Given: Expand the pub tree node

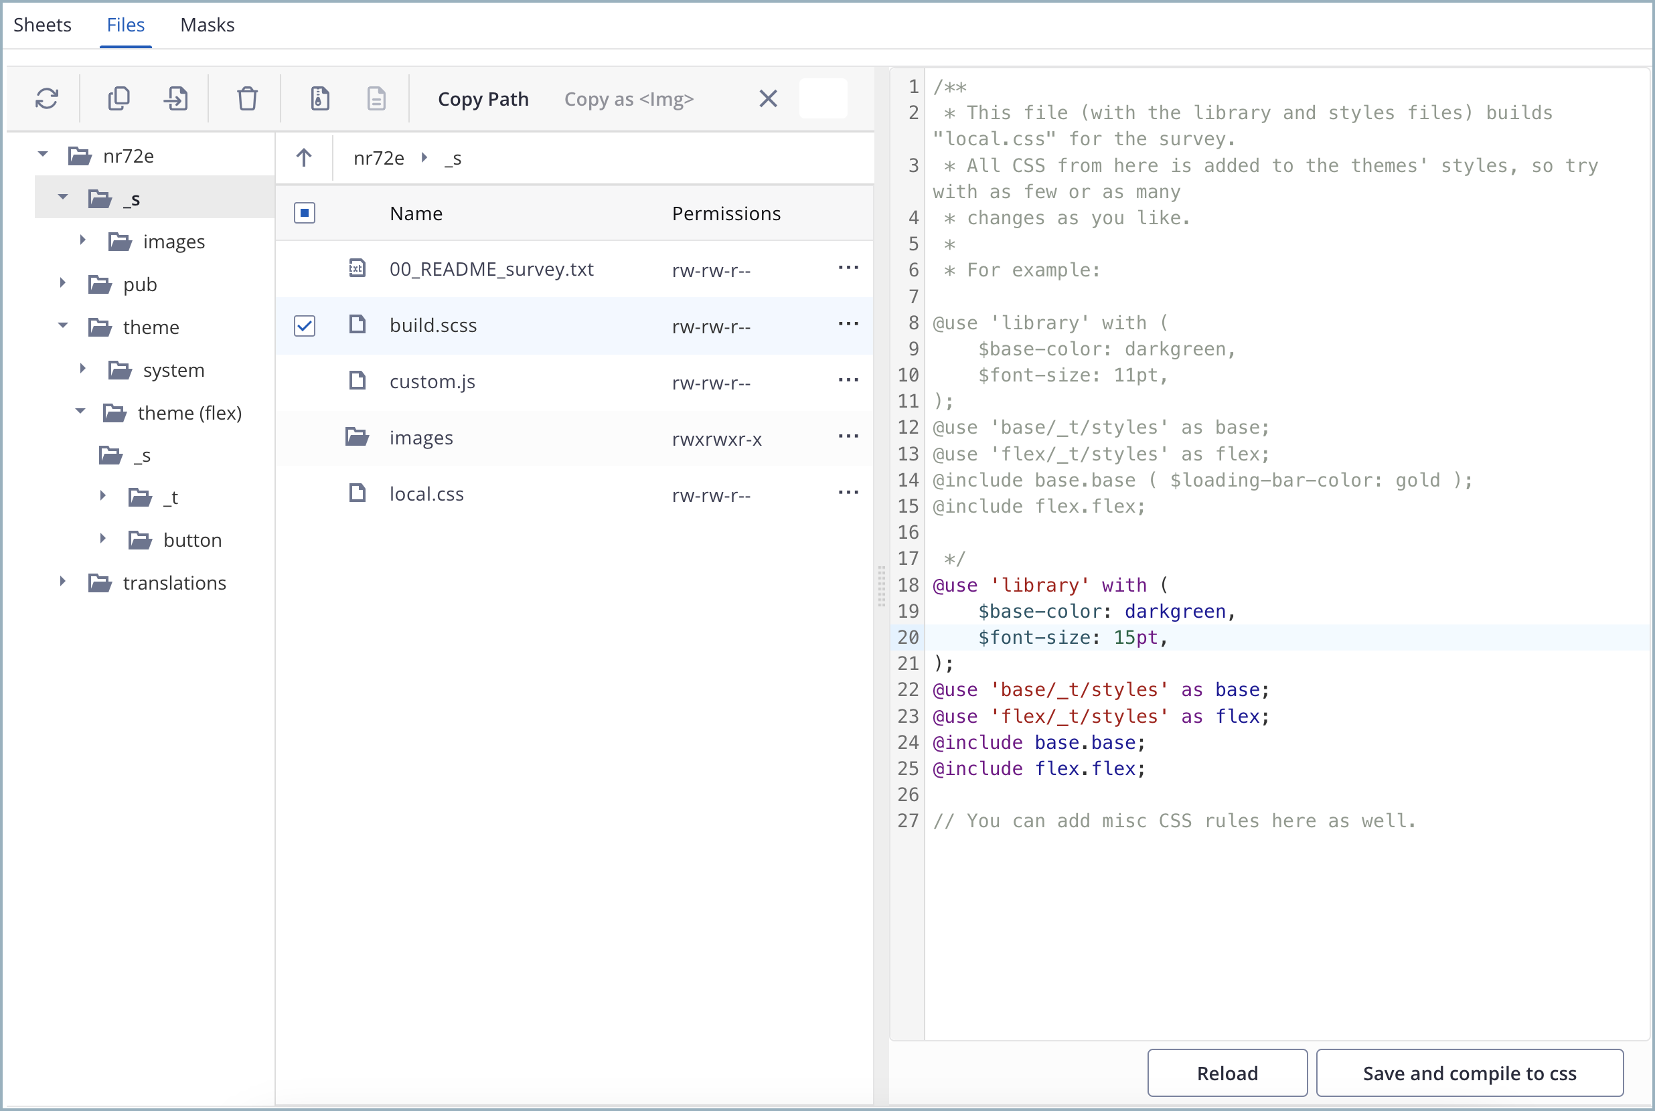Looking at the screenshot, I should pyautogui.click(x=63, y=282).
